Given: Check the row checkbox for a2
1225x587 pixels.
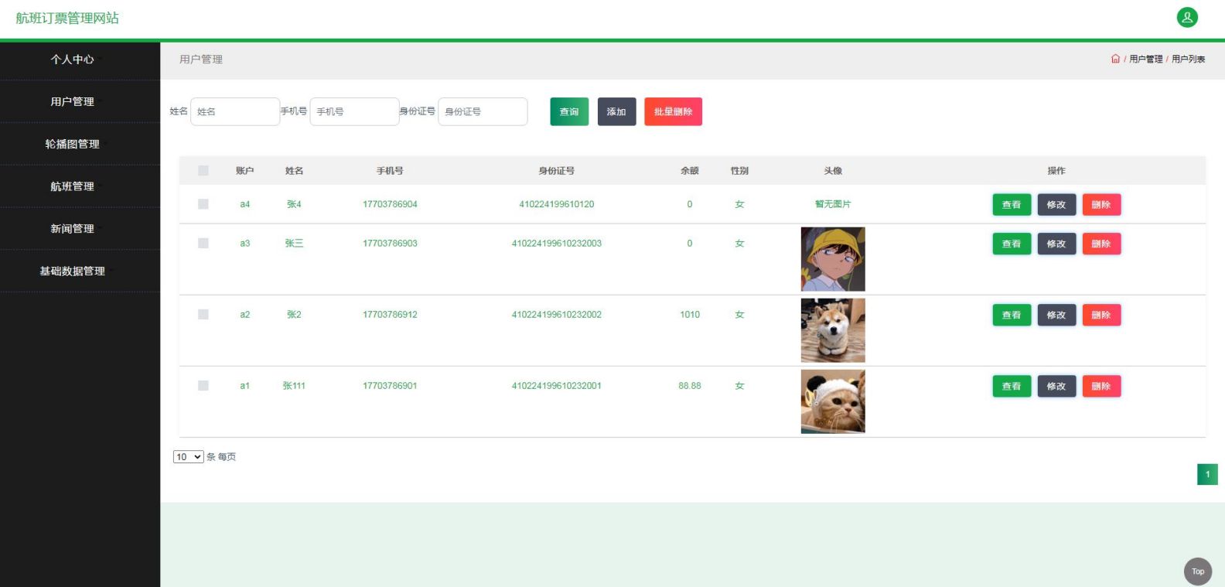Looking at the screenshot, I should [203, 314].
